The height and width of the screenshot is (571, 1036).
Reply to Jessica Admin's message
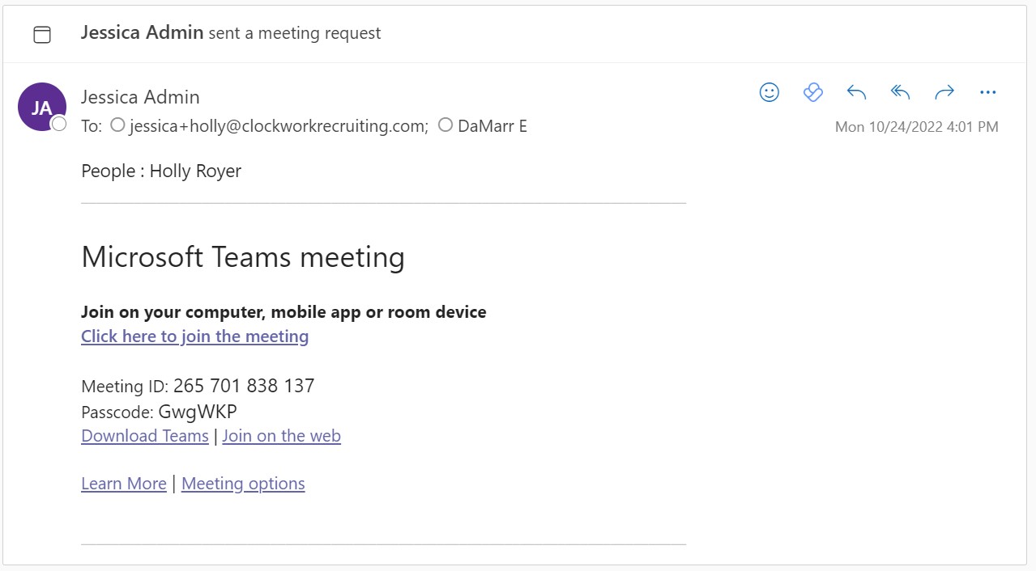tap(857, 92)
